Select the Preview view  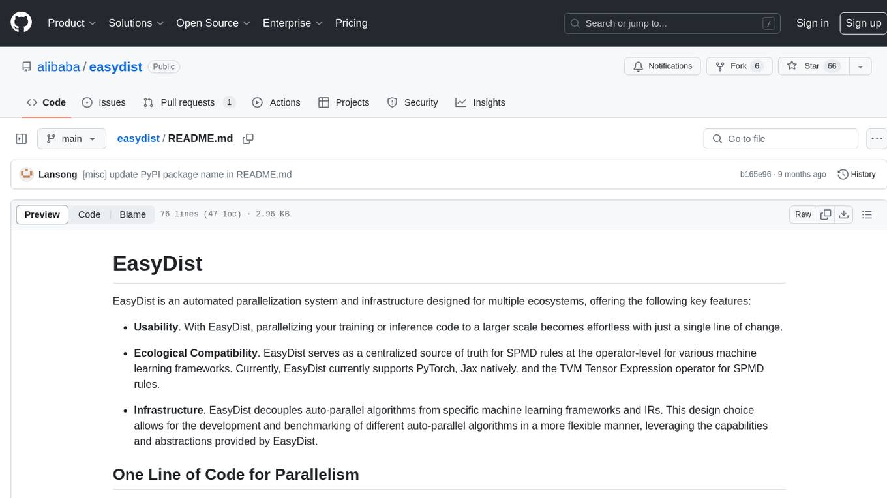point(42,214)
